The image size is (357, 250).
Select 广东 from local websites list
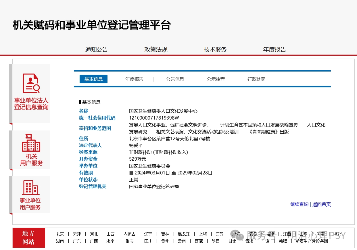click(77, 241)
